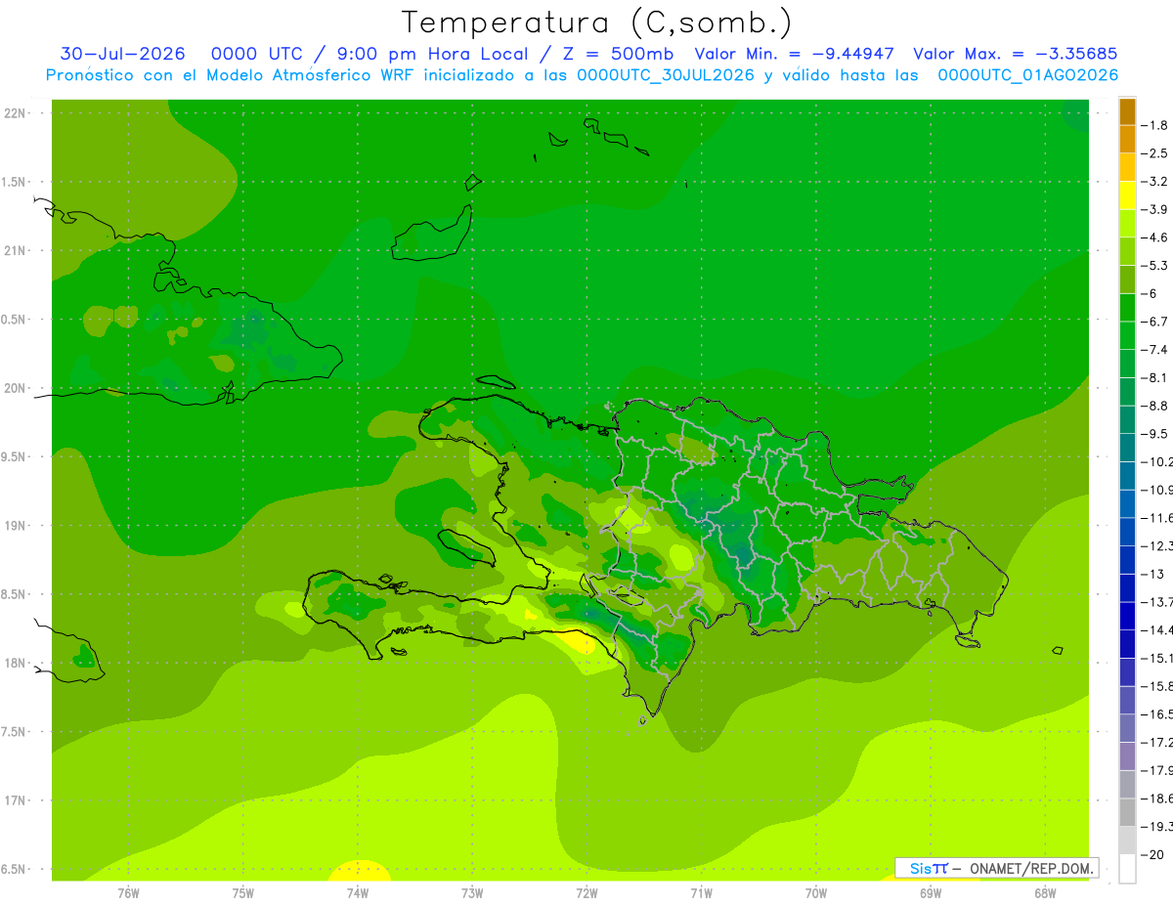The image size is (1173, 906).
Task: Click the valid-until time "0000UTC_01AGO2026"
Action: (1027, 75)
